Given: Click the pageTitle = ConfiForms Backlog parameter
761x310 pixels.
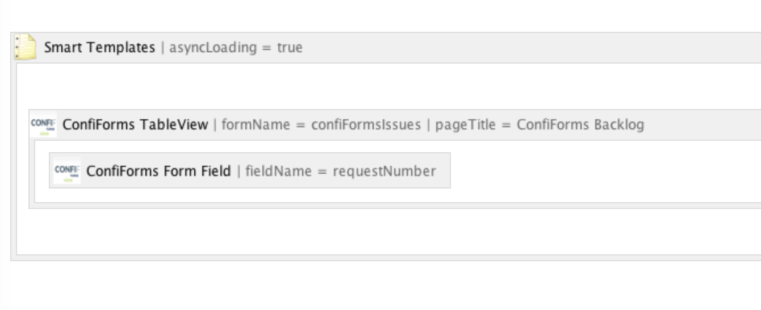Looking at the screenshot, I should click(x=540, y=124).
